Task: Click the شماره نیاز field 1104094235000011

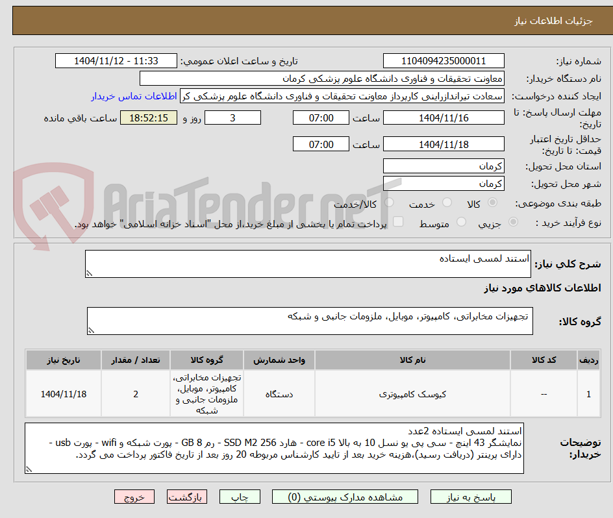Action: (444, 61)
